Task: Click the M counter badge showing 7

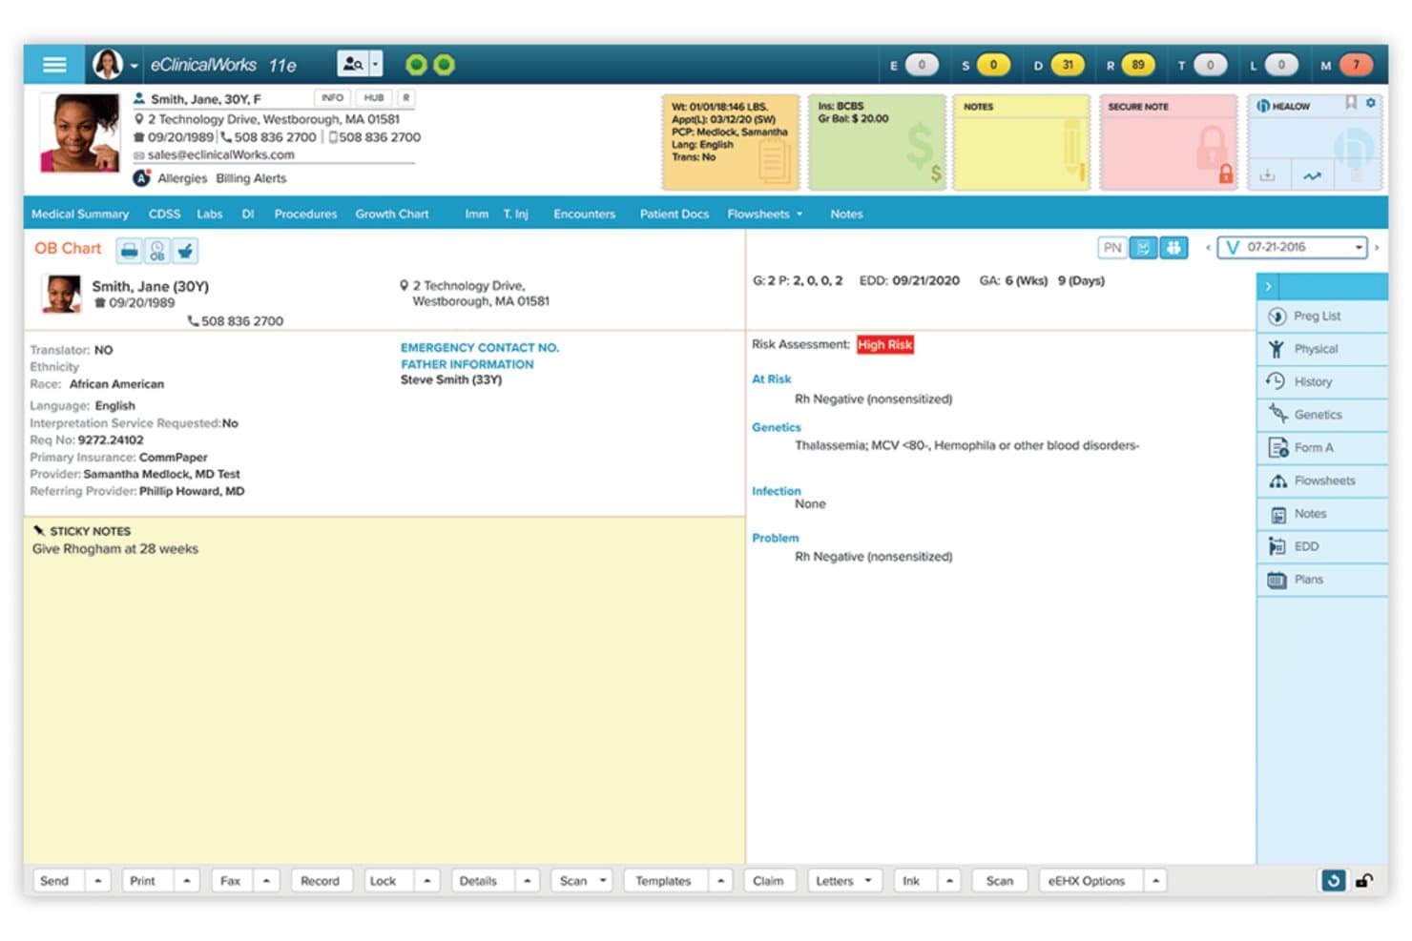Action: point(1356,65)
